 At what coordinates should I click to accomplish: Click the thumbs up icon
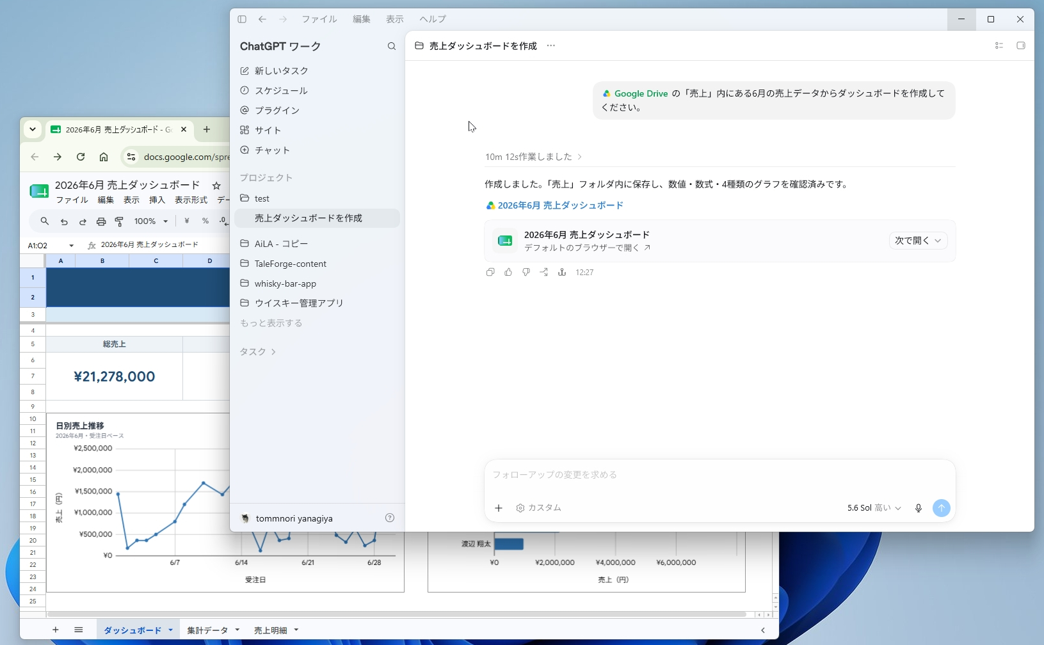pyautogui.click(x=508, y=272)
